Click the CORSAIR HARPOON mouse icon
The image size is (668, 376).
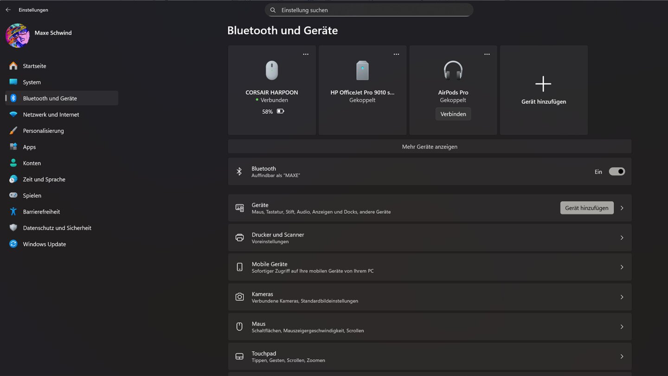[272, 71]
